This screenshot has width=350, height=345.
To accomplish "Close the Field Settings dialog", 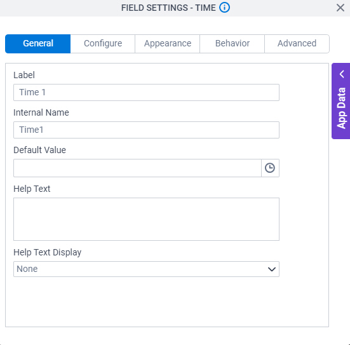I will [340, 8].
